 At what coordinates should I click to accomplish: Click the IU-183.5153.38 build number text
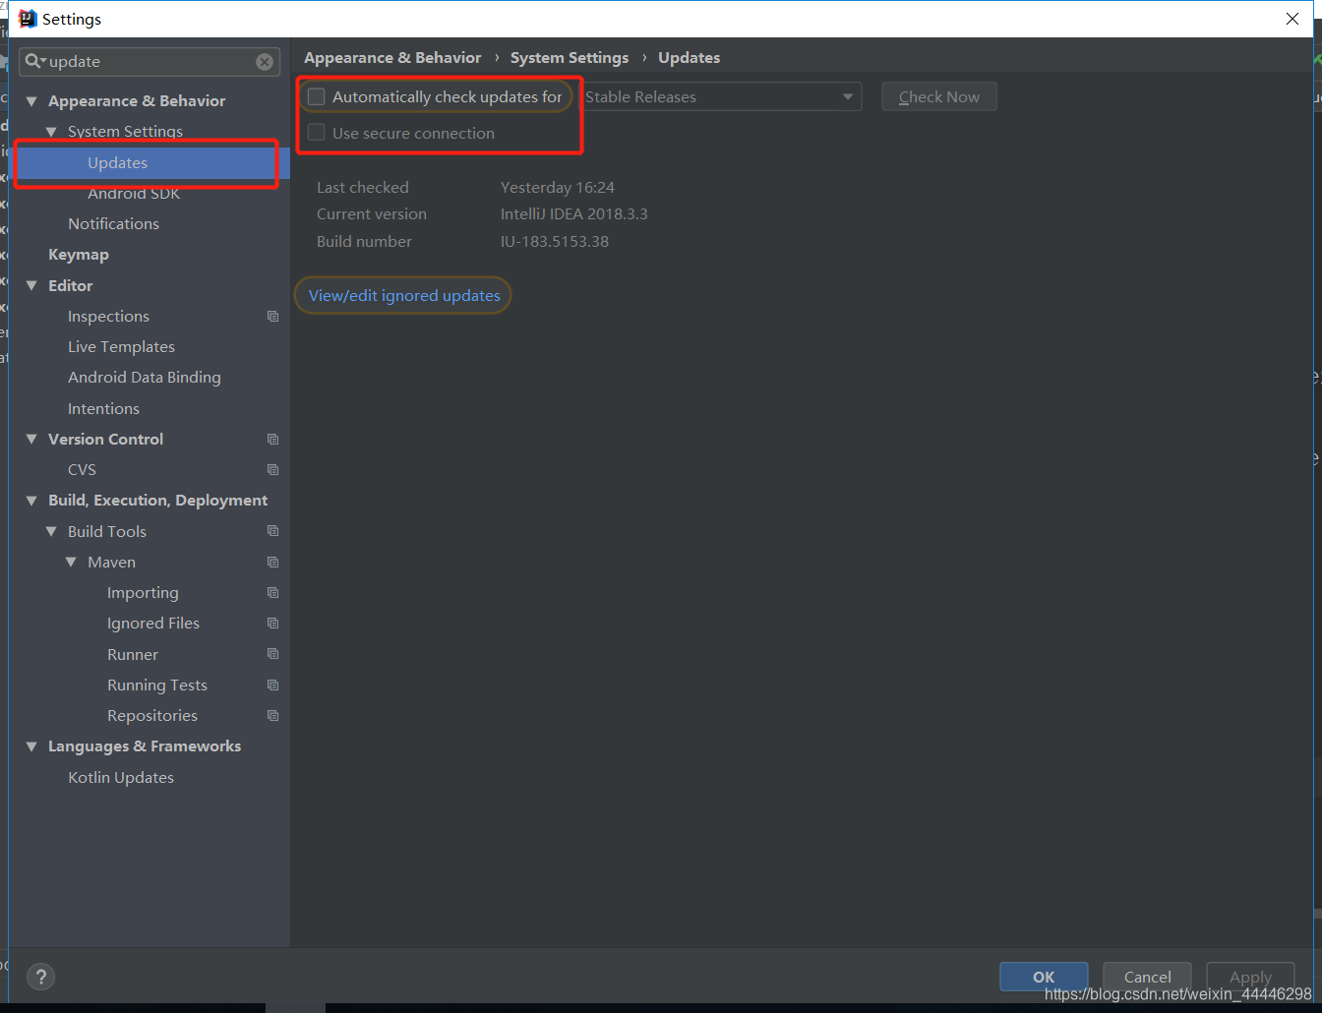(x=554, y=242)
